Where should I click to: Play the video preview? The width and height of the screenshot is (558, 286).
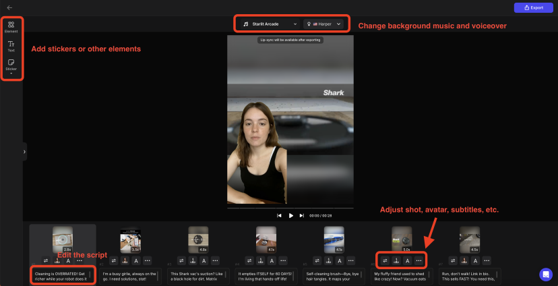290,215
